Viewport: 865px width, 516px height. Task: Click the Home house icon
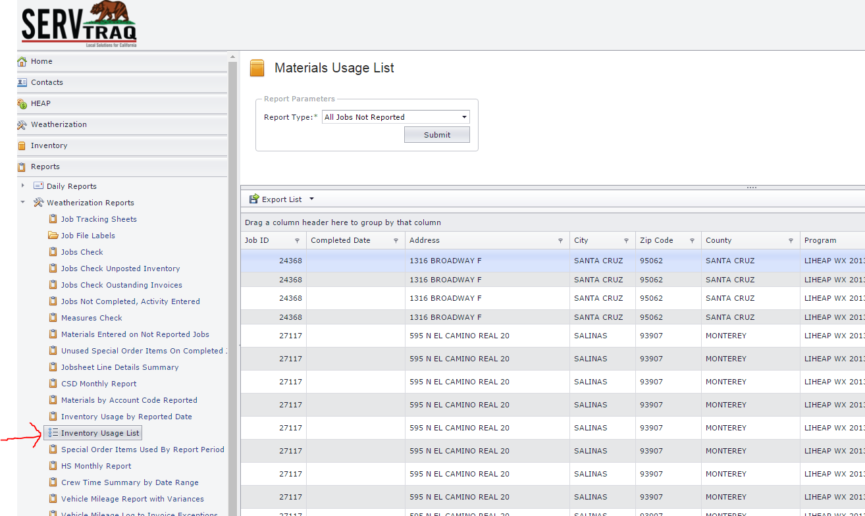[x=22, y=61]
